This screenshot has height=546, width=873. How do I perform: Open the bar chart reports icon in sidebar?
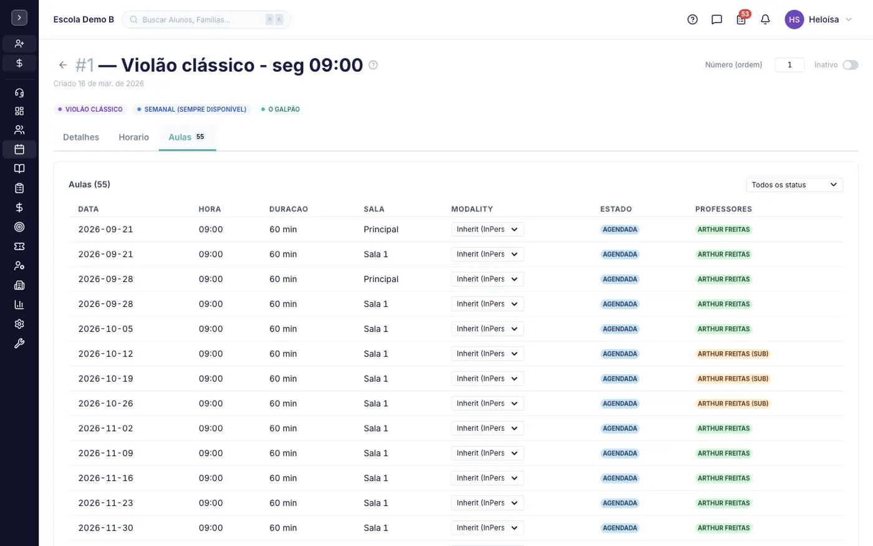coord(19,305)
